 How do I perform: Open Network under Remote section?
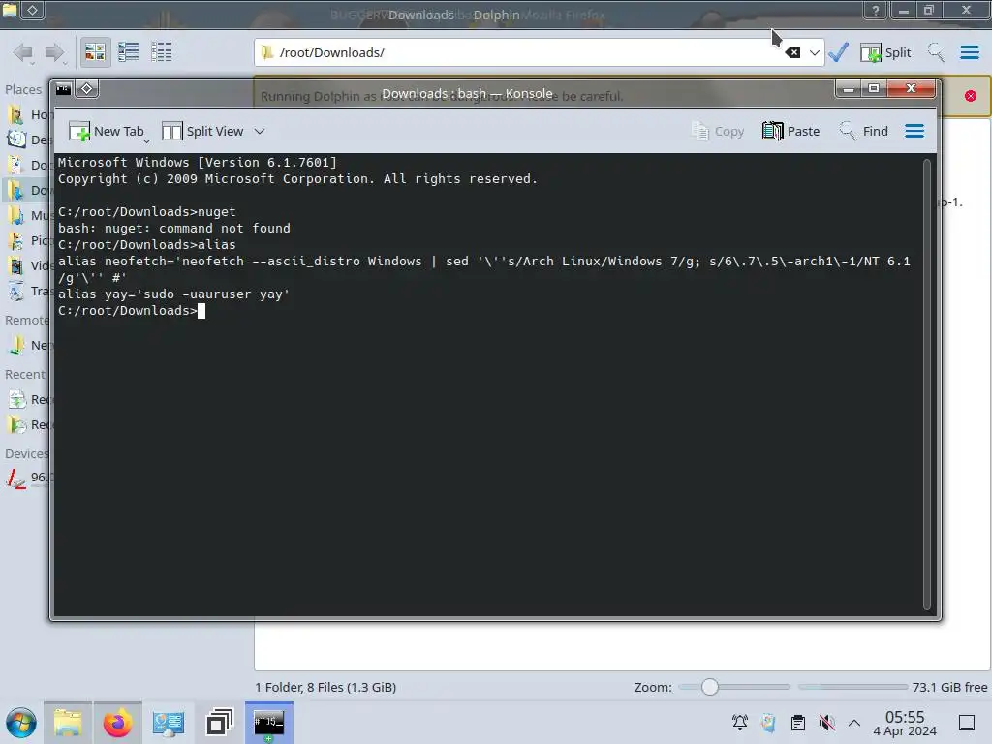(x=27, y=346)
